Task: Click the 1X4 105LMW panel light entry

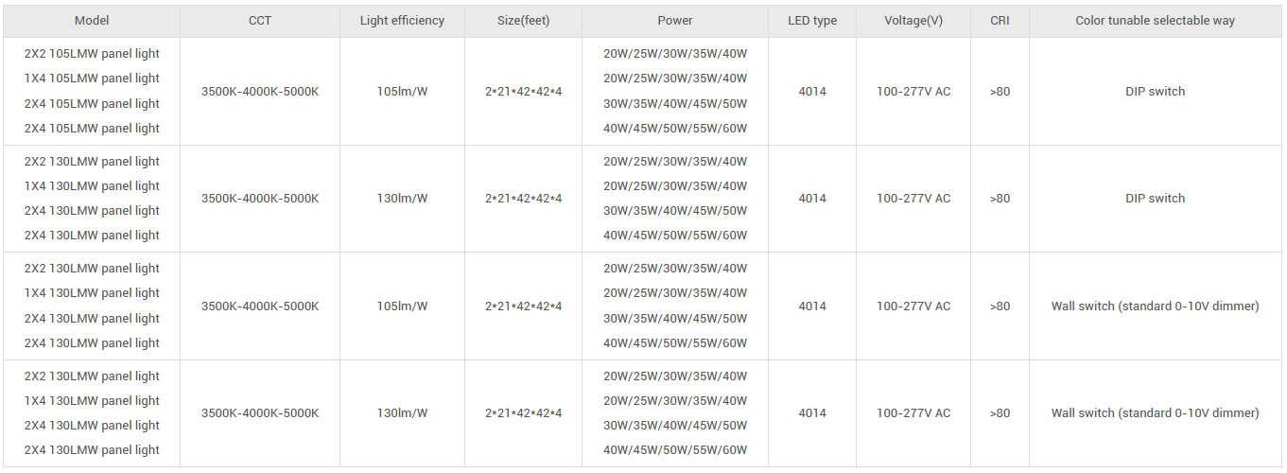Action: [92, 79]
